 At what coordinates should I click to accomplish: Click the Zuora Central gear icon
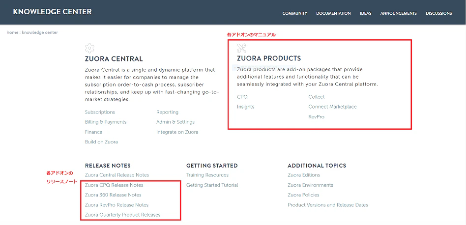click(x=89, y=48)
